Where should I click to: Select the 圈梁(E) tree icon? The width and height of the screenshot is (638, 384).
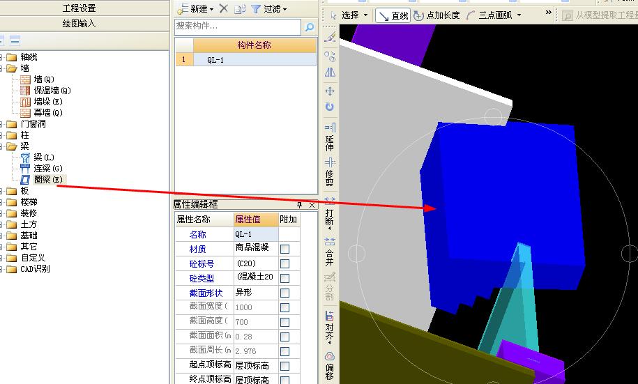click(25, 179)
